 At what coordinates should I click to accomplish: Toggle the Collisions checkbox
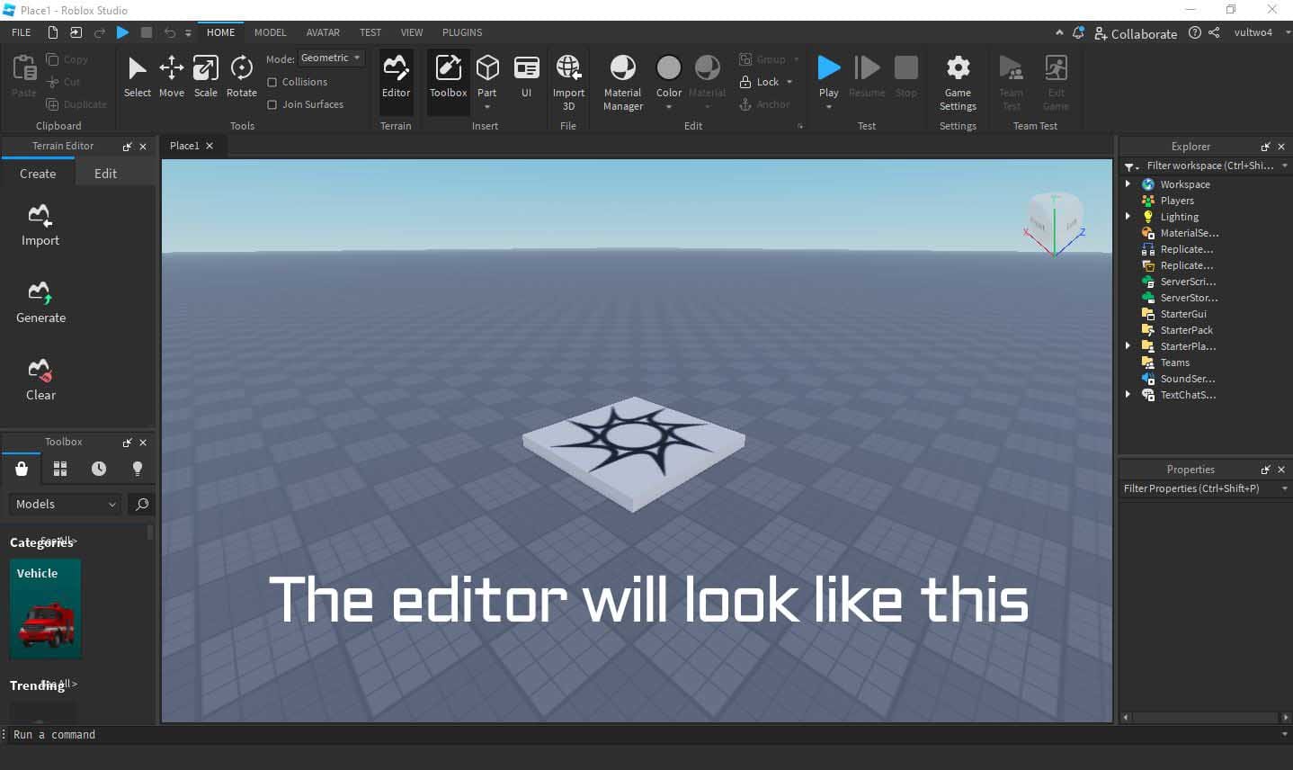272,82
